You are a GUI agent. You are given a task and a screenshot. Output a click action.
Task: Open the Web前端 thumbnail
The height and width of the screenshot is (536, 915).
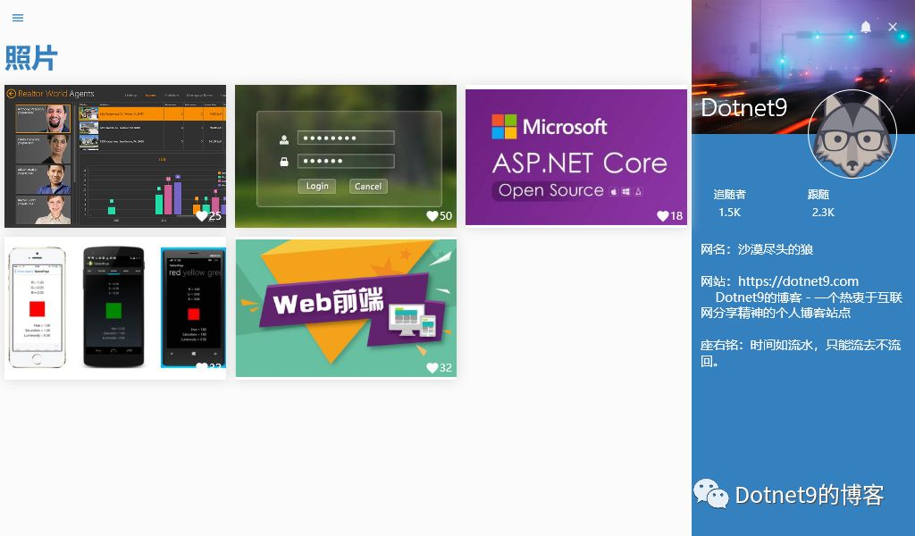346,308
